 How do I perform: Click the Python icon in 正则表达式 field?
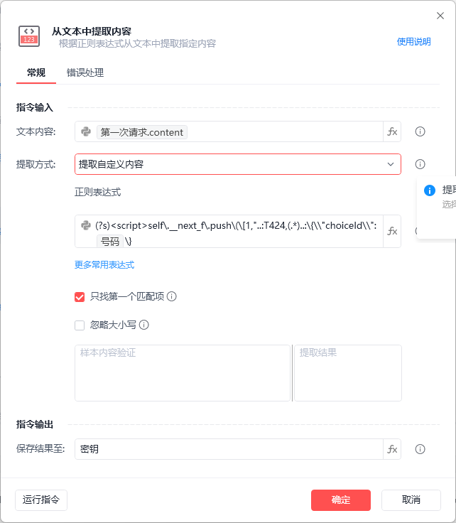(86, 225)
